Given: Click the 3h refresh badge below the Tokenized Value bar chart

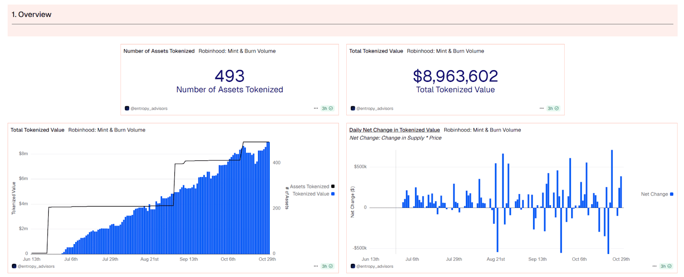Looking at the screenshot, I should pyautogui.click(x=327, y=266).
